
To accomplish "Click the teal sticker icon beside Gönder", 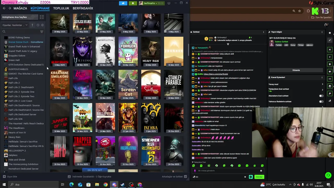I will [x=251, y=177].
